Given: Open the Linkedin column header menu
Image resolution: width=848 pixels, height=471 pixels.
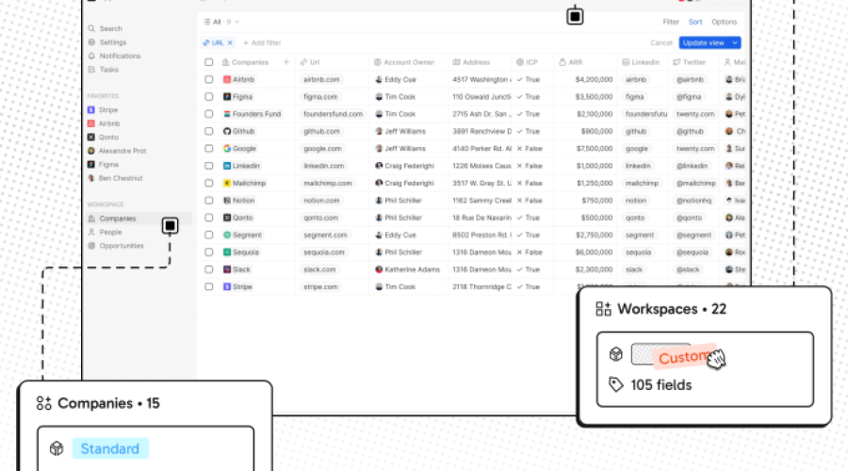Looking at the screenshot, I should point(641,62).
